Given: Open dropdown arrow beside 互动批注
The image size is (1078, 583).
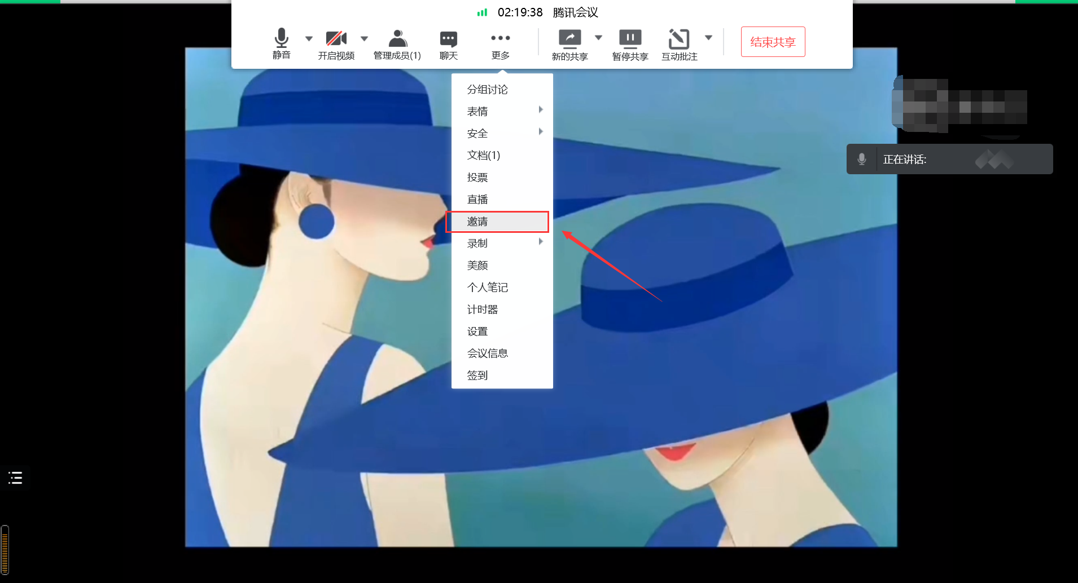Looking at the screenshot, I should (709, 38).
